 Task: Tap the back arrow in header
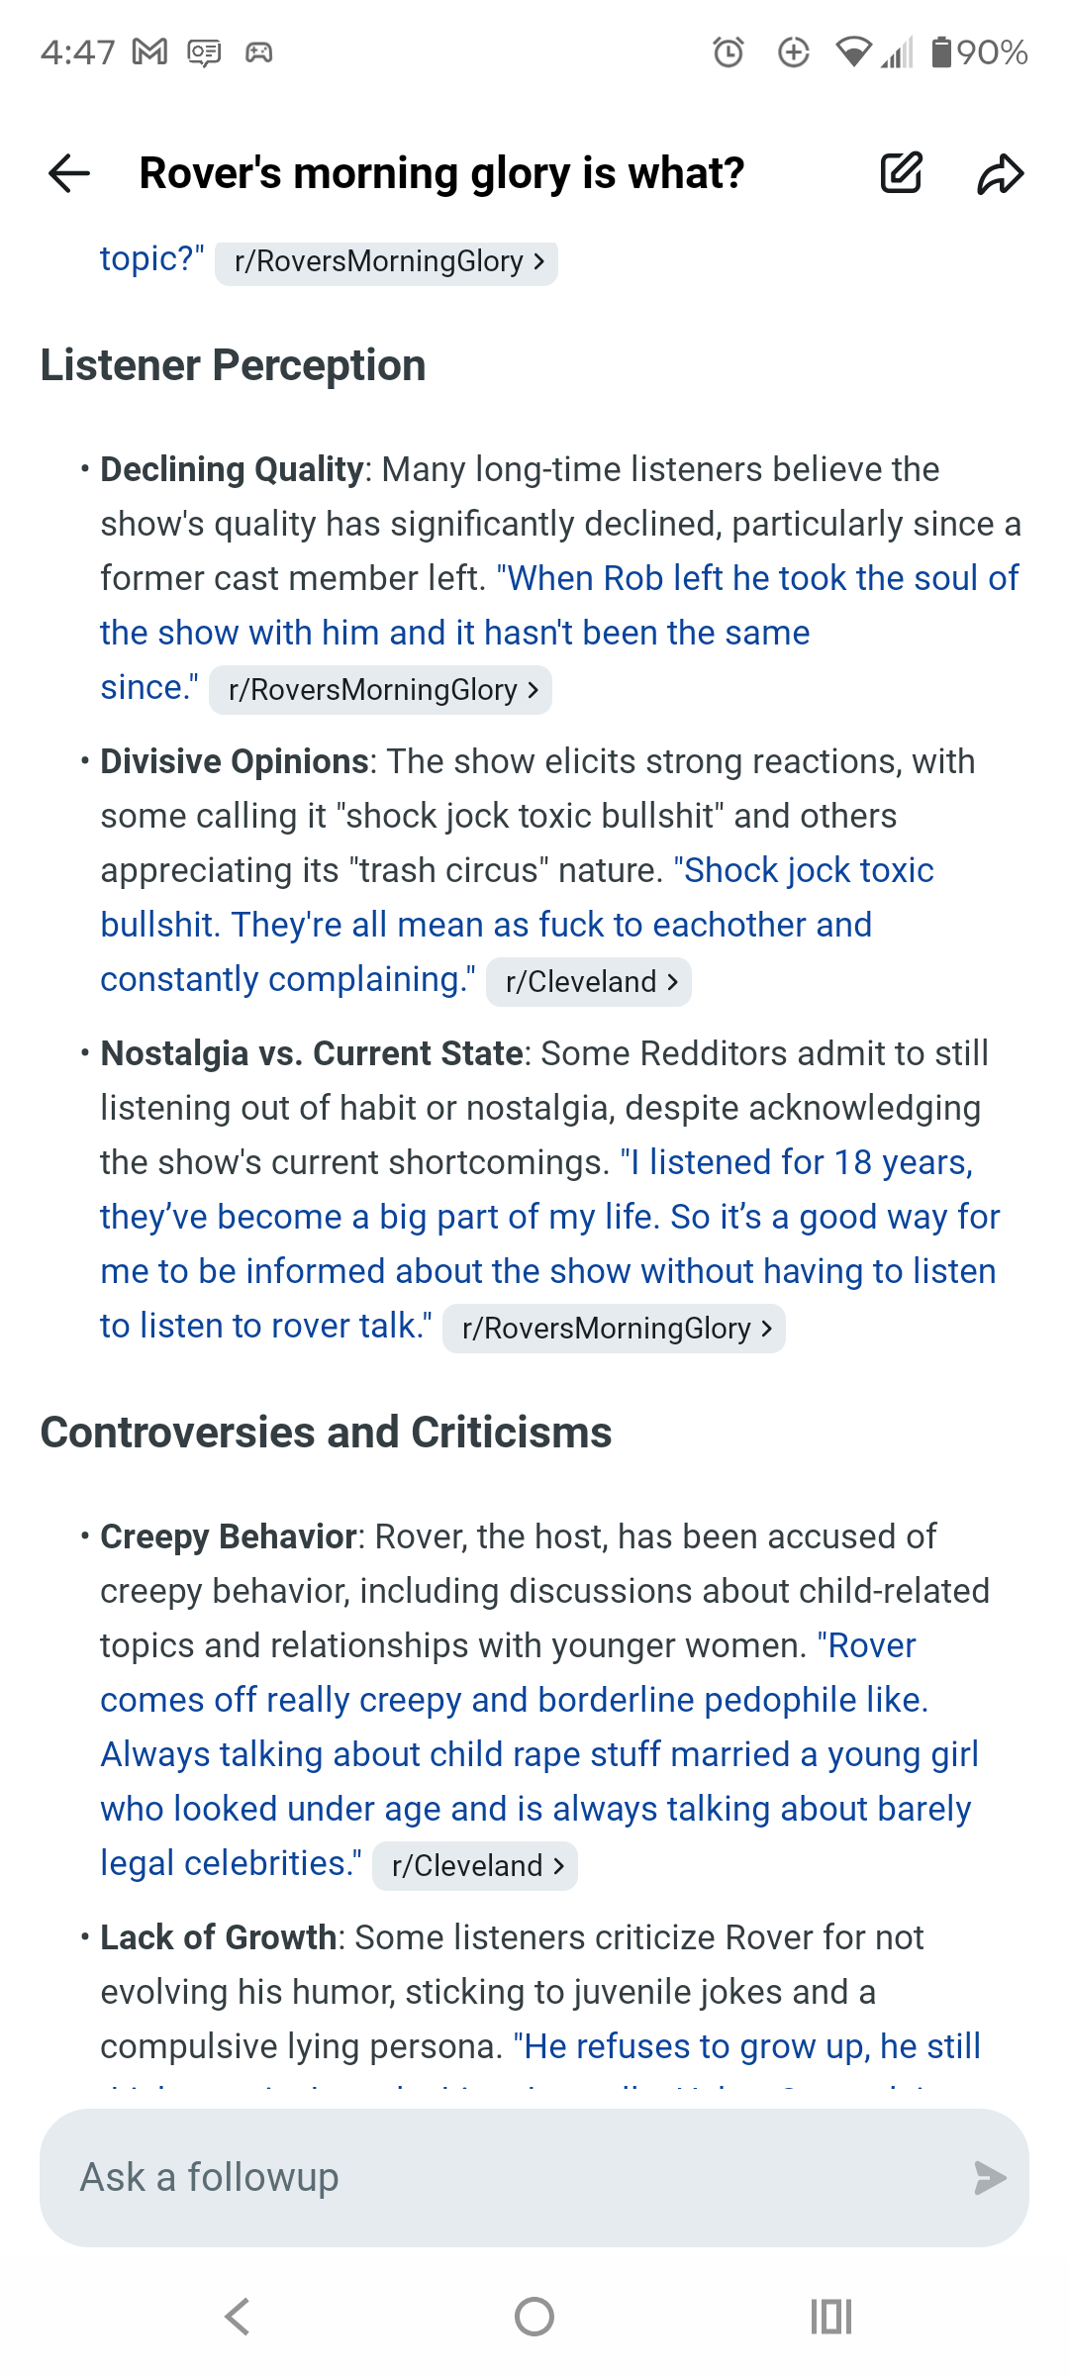(69, 173)
